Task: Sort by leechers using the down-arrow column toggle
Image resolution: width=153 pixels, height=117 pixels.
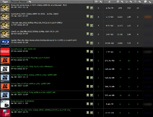Action: (140, 2)
